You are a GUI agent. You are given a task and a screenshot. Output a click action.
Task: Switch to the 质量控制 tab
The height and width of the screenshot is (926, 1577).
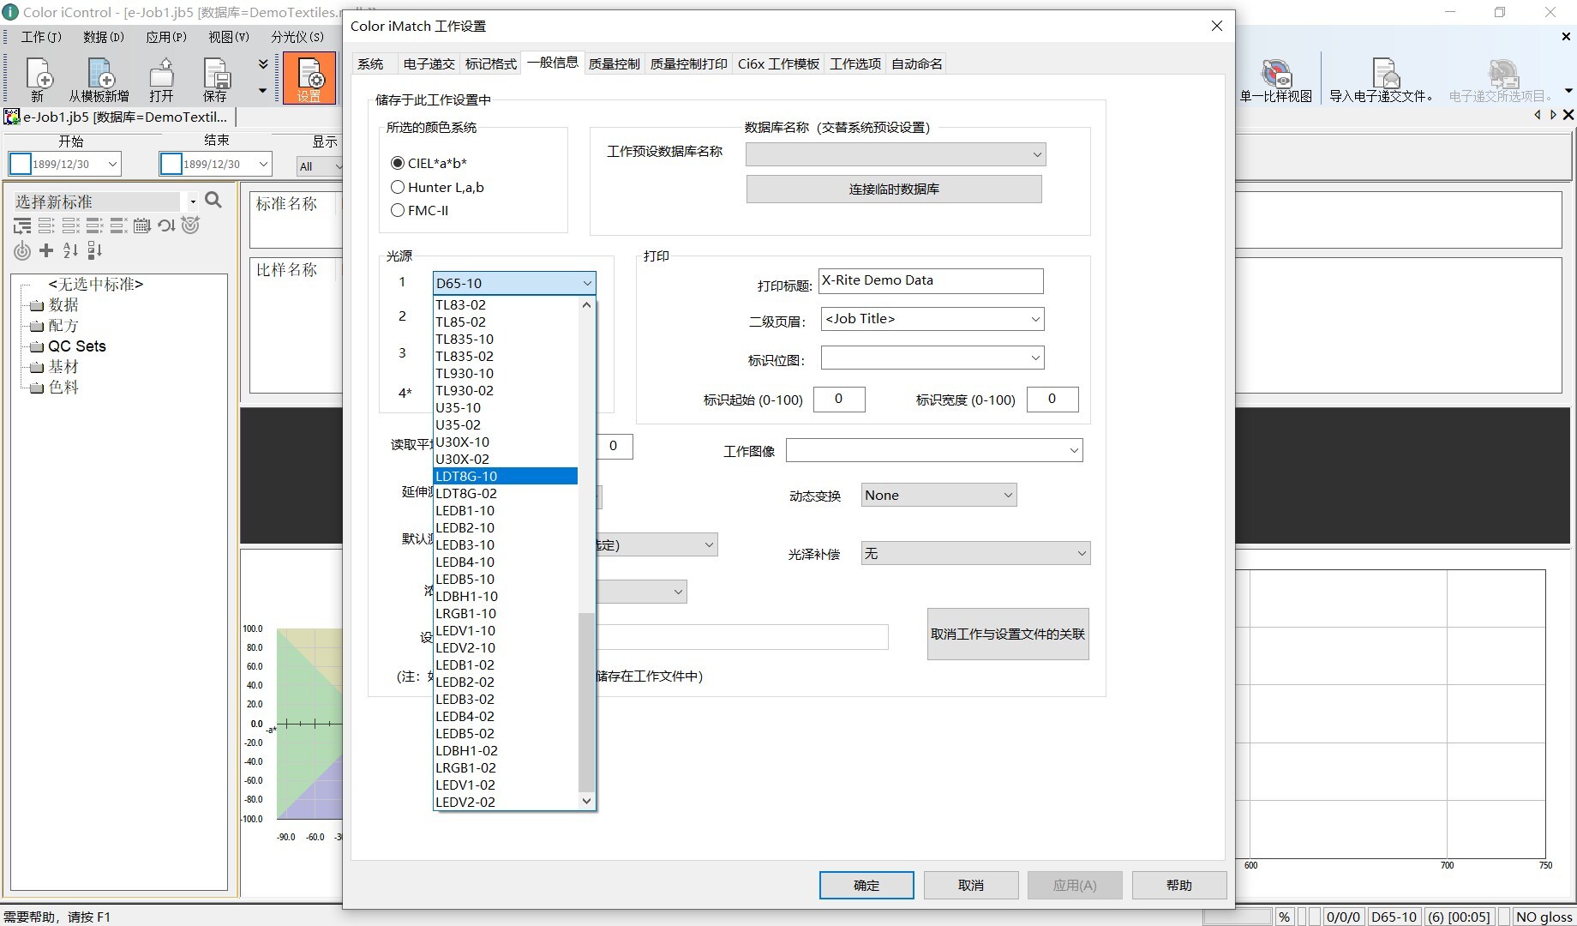pos(614,63)
